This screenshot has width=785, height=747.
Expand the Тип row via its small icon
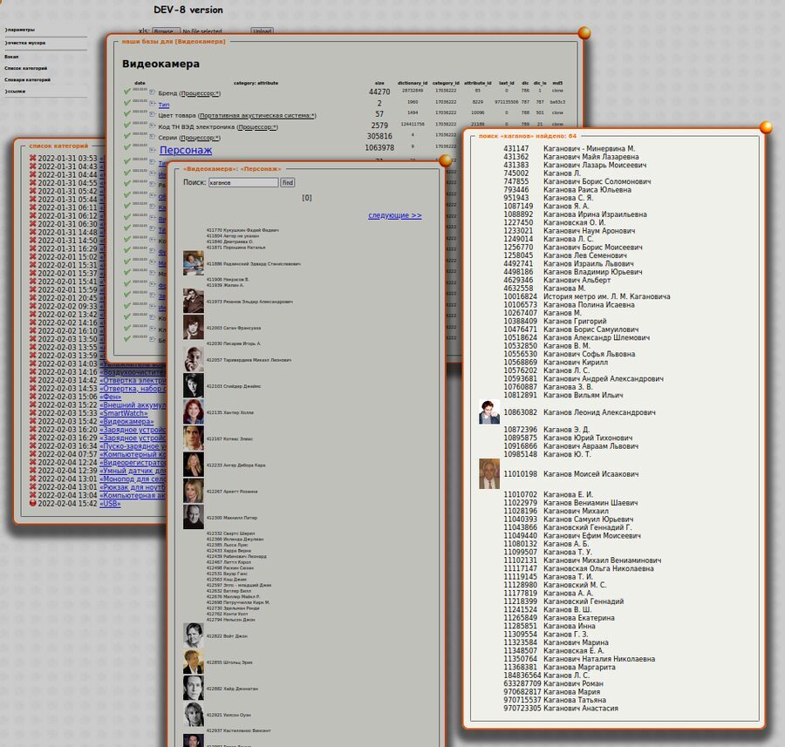[152, 104]
